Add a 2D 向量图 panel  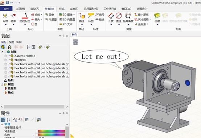coord(67,20)
